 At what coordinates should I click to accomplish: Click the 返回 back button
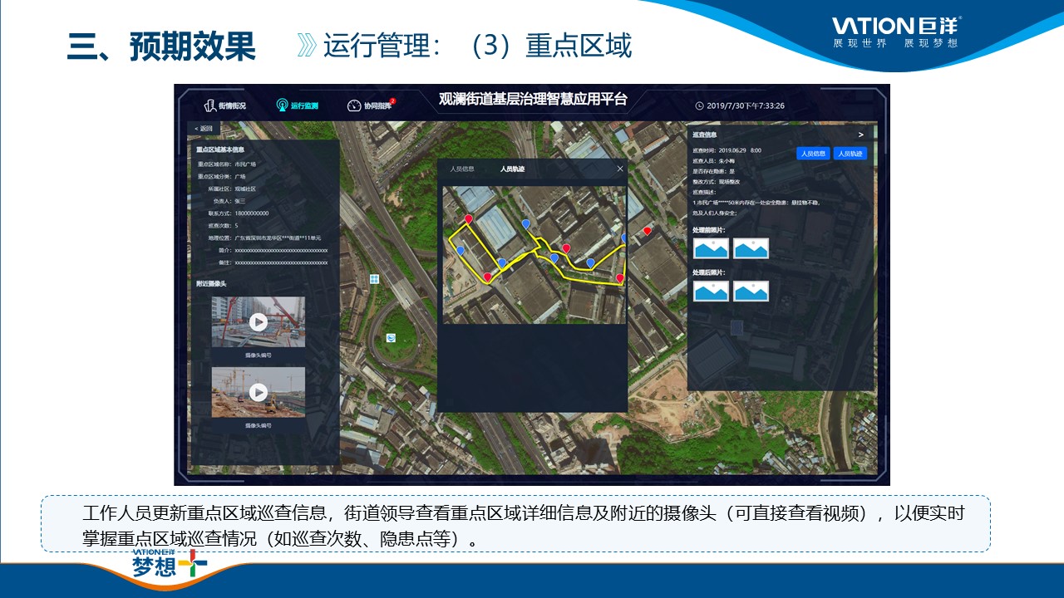(203, 129)
